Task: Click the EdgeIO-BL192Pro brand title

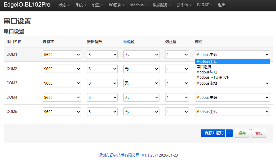Action: click(27, 5)
